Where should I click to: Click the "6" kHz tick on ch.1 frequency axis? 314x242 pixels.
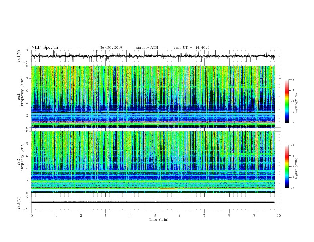tap(28, 91)
